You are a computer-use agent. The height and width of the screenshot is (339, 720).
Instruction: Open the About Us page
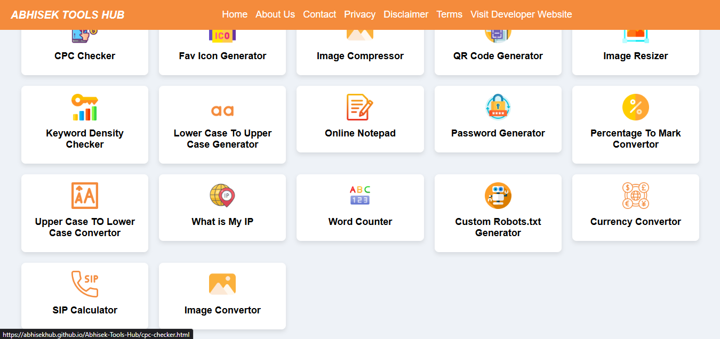(x=275, y=14)
